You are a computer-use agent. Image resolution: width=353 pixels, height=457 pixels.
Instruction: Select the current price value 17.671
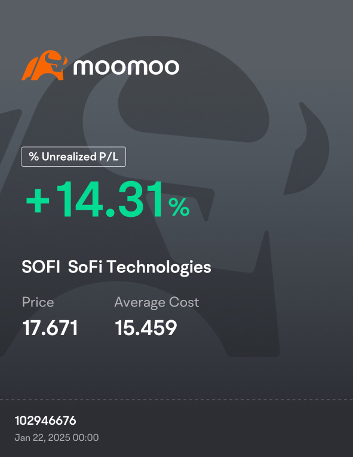point(50,328)
